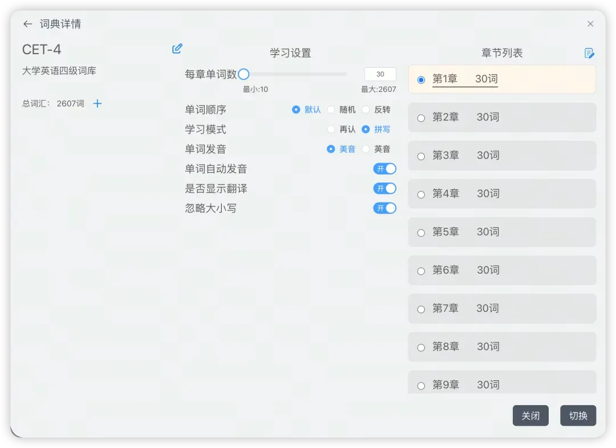Click the CET-4 dictionary name
The image size is (616, 448).
pos(42,50)
